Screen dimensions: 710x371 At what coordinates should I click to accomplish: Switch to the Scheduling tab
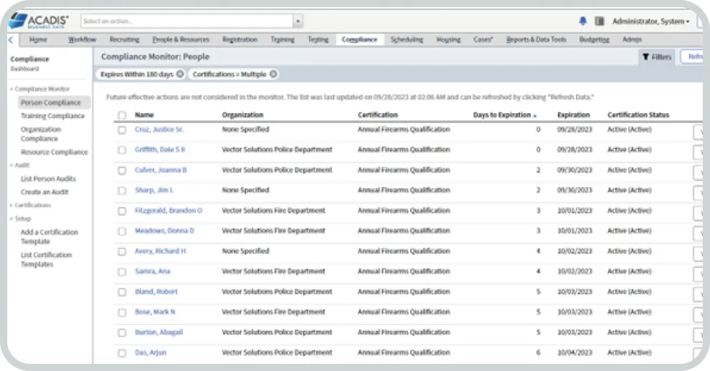click(407, 40)
